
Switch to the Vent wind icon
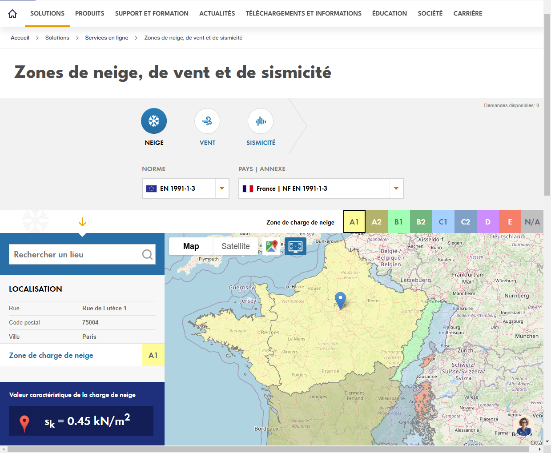(207, 120)
